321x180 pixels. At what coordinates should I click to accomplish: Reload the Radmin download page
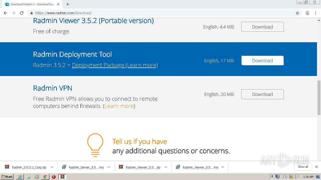22,13
